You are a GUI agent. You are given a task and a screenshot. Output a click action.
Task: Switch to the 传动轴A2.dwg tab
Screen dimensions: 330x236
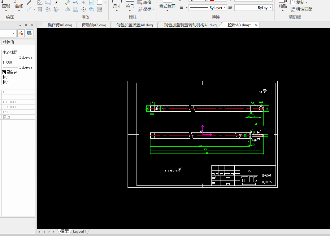tap(94, 25)
